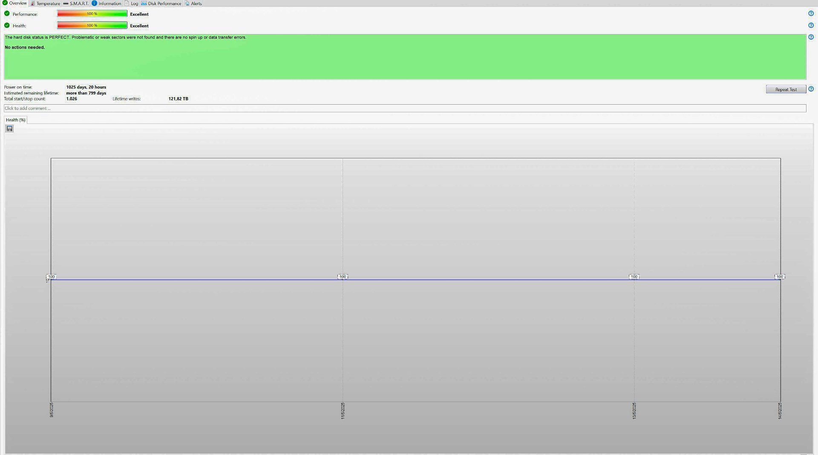Click 'Excellent' beside the Health bar
The height and width of the screenshot is (455, 818).
pyautogui.click(x=139, y=26)
